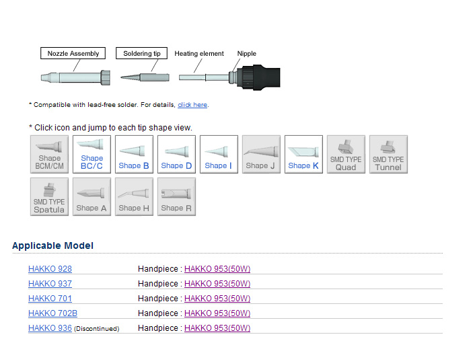Viewport: 471px width, 345px height.
Task: Open the HAKKO 928 model link
Action: pos(50,269)
